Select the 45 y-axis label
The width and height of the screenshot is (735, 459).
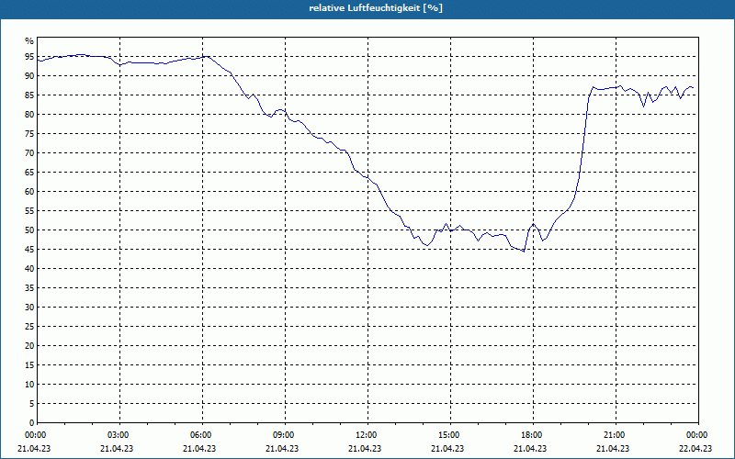(29, 249)
